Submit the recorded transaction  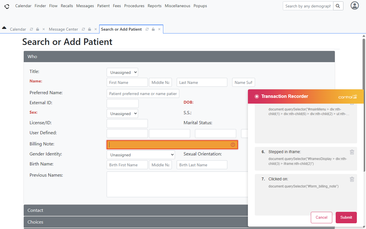click(346, 217)
